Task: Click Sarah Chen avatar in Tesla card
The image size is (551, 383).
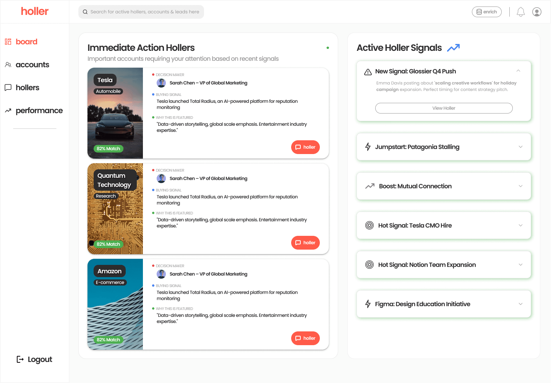Action: 161,83
